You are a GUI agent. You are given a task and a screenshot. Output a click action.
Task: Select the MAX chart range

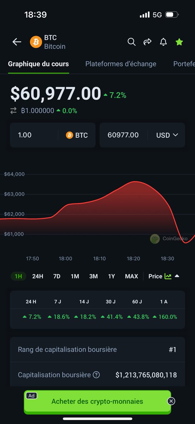(132, 276)
